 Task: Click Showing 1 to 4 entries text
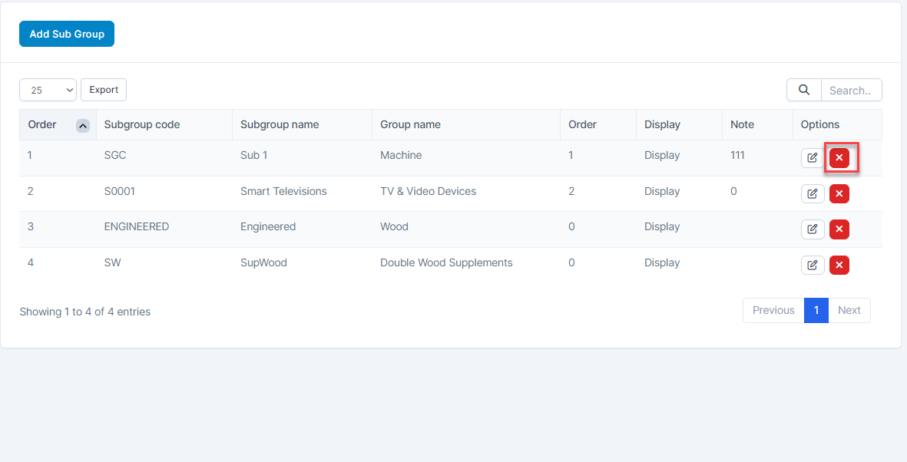tap(85, 312)
